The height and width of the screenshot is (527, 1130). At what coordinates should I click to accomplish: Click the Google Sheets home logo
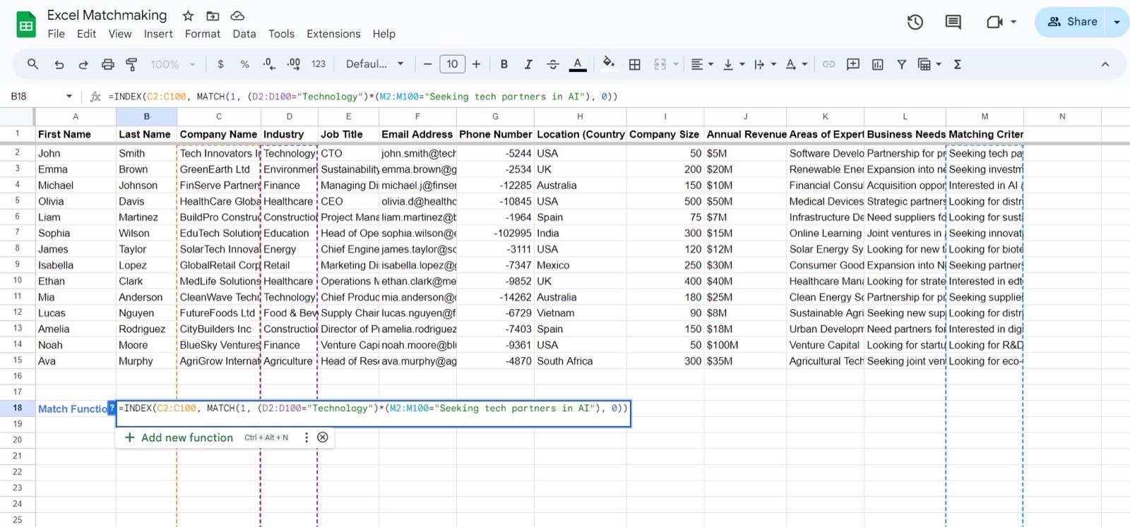click(x=26, y=25)
